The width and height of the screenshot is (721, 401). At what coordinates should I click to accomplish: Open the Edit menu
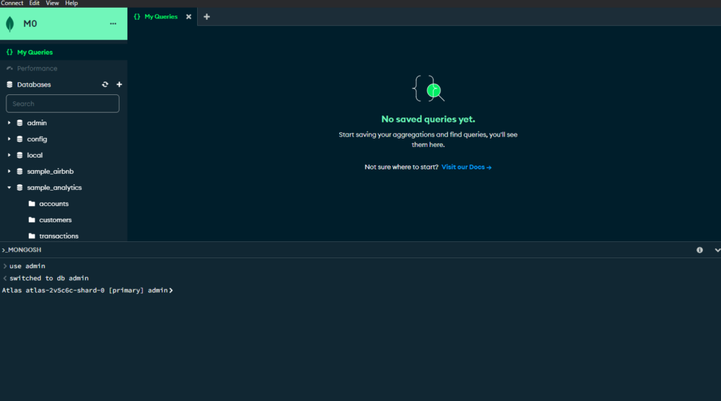point(35,4)
